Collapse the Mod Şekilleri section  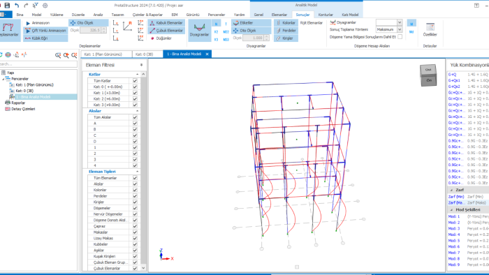pyautogui.click(x=451, y=210)
